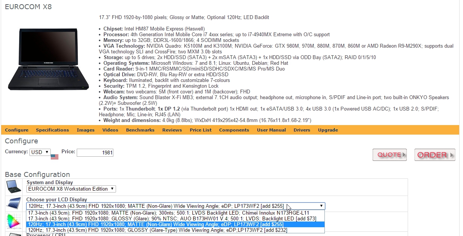Click into the Price field showing 1981

pos(95,153)
